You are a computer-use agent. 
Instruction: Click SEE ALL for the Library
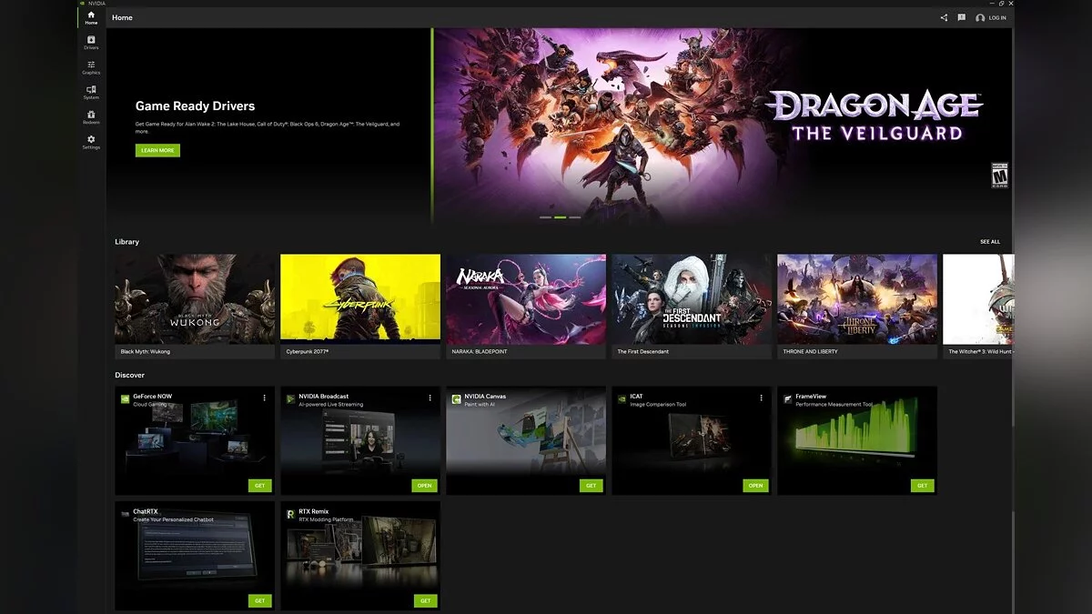click(x=990, y=242)
